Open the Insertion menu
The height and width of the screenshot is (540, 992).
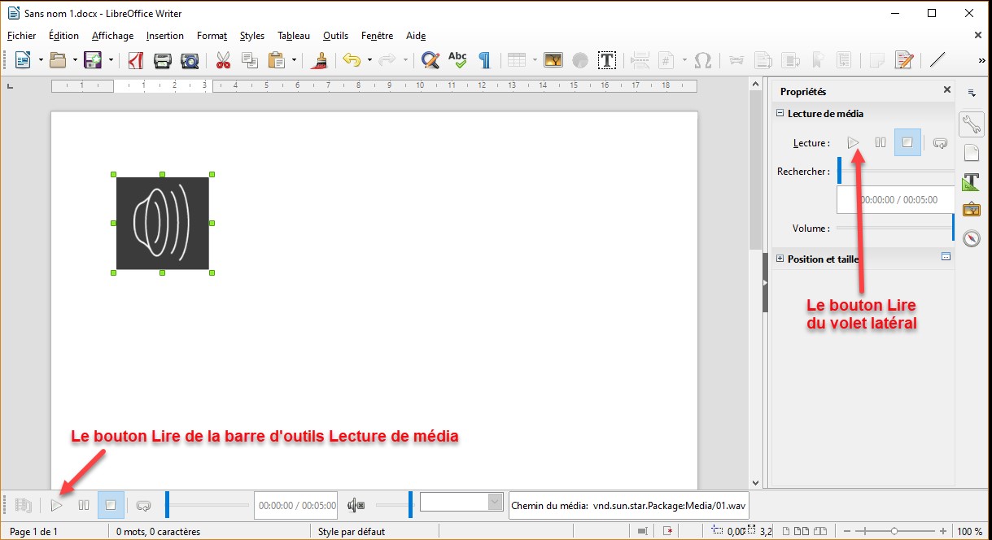point(165,36)
